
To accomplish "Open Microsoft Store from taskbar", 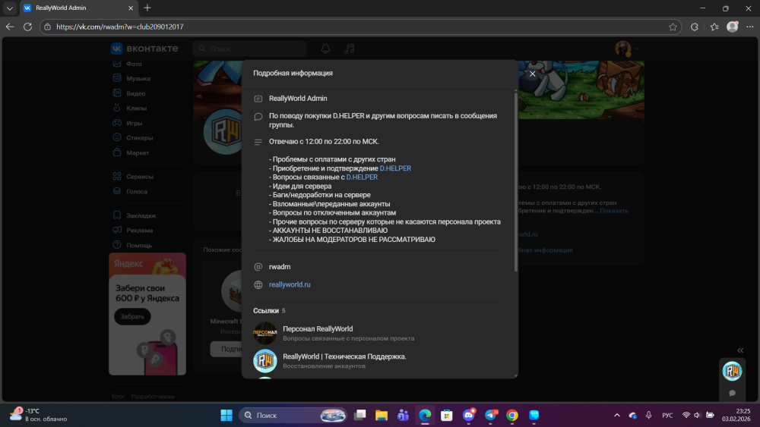I will 447,415.
